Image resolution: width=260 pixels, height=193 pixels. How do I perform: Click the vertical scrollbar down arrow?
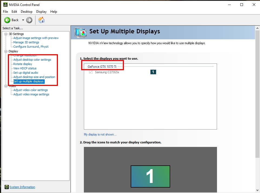pos(257,190)
